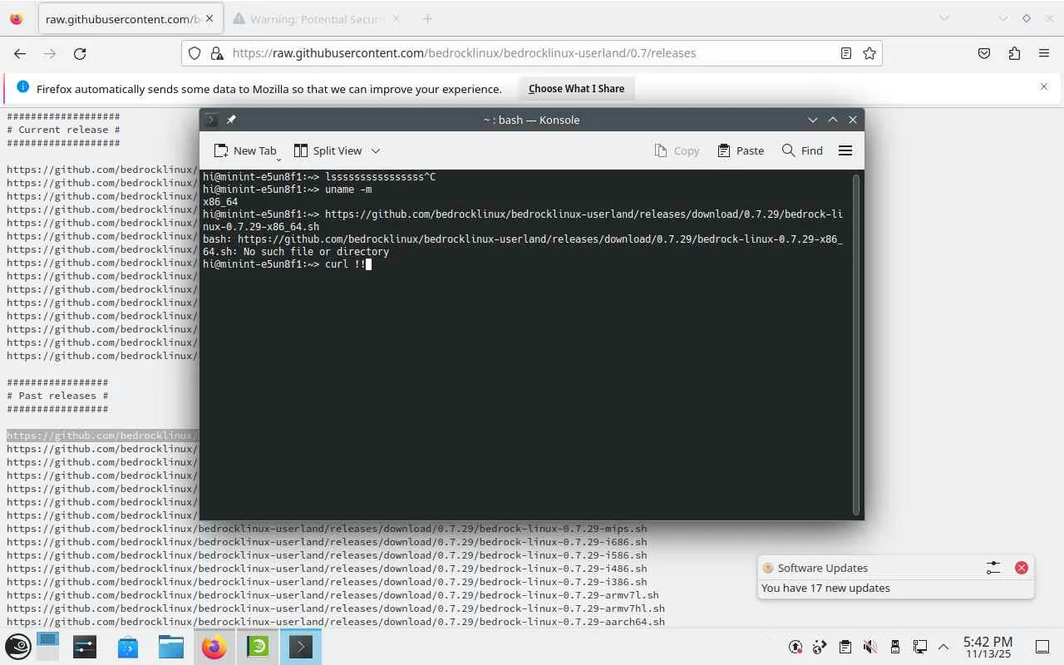Click the armv7l.sh release link text
Viewport: 1064px width, 665px height.
[332, 595]
